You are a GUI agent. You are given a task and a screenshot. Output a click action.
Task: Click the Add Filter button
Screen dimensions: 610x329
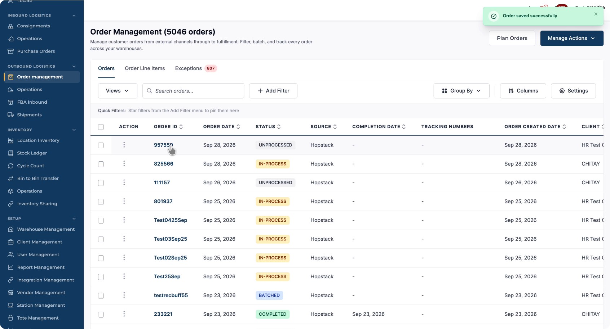(x=273, y=91)
